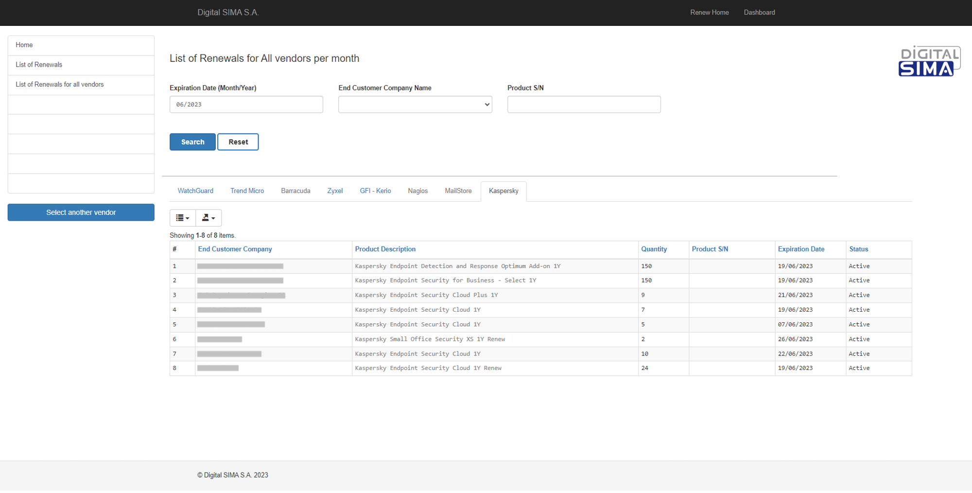Click 'Kaspersky Endpoint Detection and Response Optimum Add-on 1Y'
Image resolution: width=972 pixels, height=493 pixels.
tap(457, 266)
